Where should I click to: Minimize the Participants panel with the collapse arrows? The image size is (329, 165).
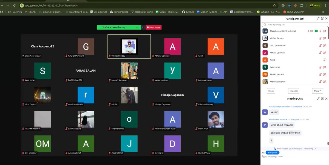(318, 19)
